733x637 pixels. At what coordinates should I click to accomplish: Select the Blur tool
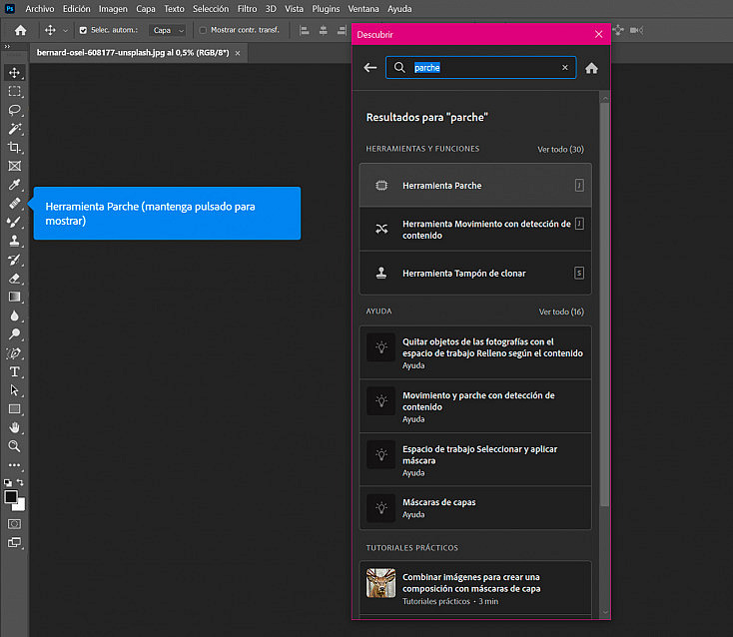coord(15,316)
